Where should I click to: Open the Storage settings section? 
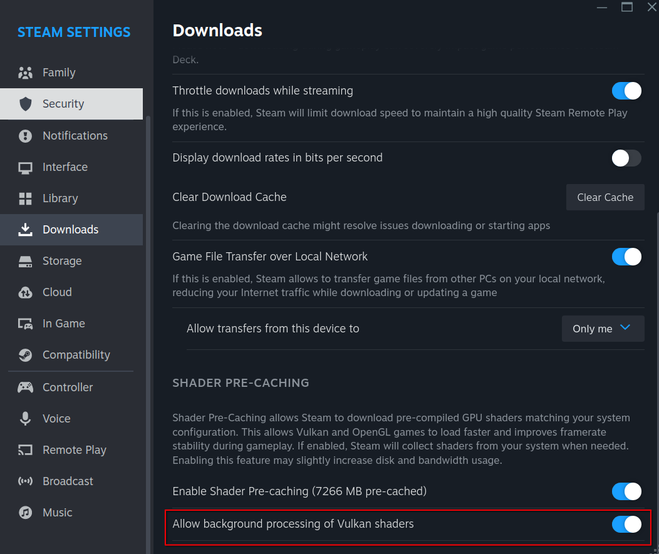(62, 261)
